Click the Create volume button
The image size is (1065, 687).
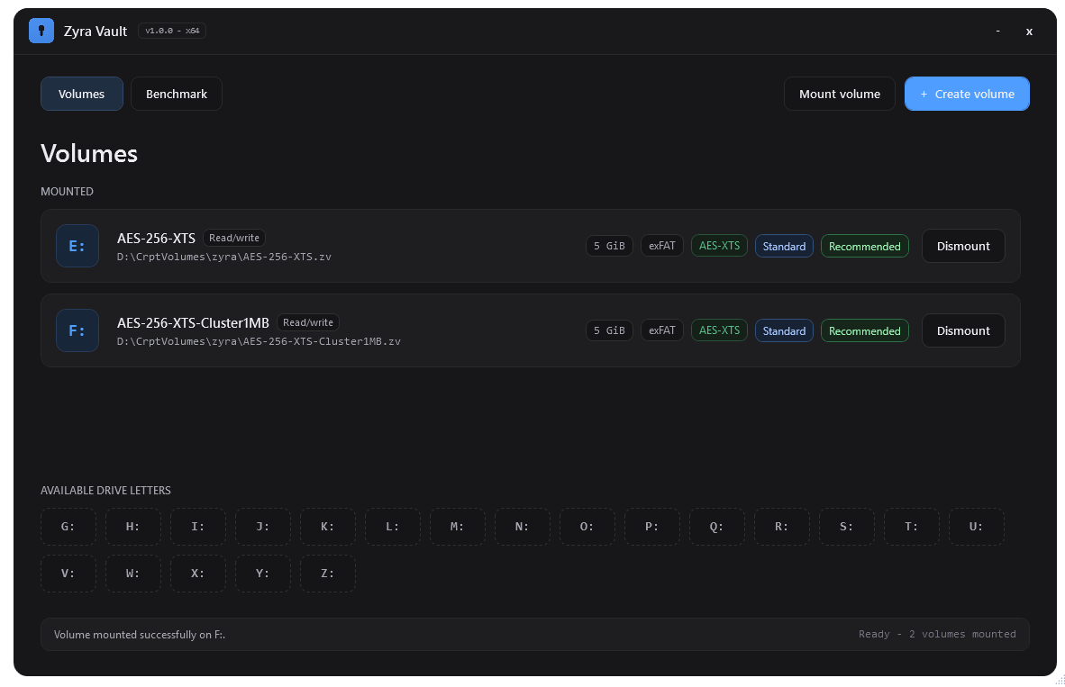967,94
